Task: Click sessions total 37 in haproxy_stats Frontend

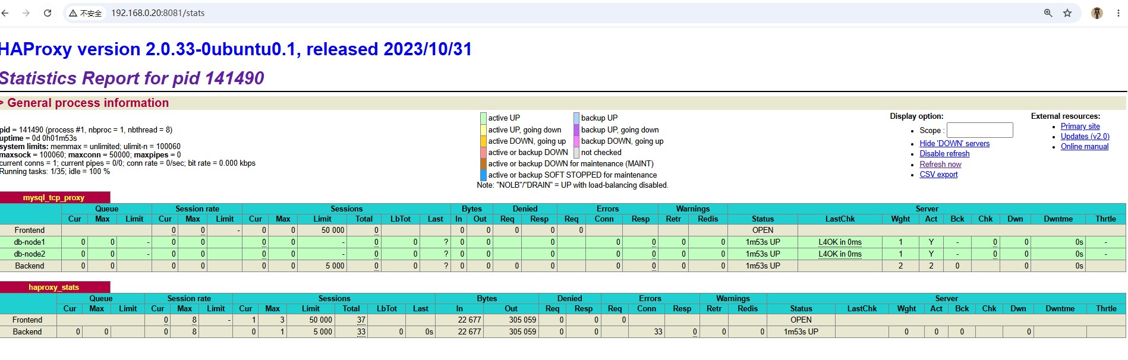Action: click(x=361, y=320)
